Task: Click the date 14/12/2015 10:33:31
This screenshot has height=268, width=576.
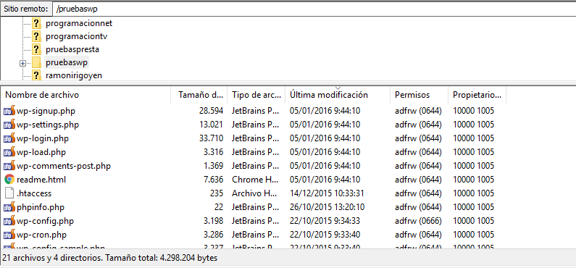Action: click(x=327, y=193)
